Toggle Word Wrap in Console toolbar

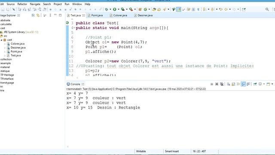(238, 84)
